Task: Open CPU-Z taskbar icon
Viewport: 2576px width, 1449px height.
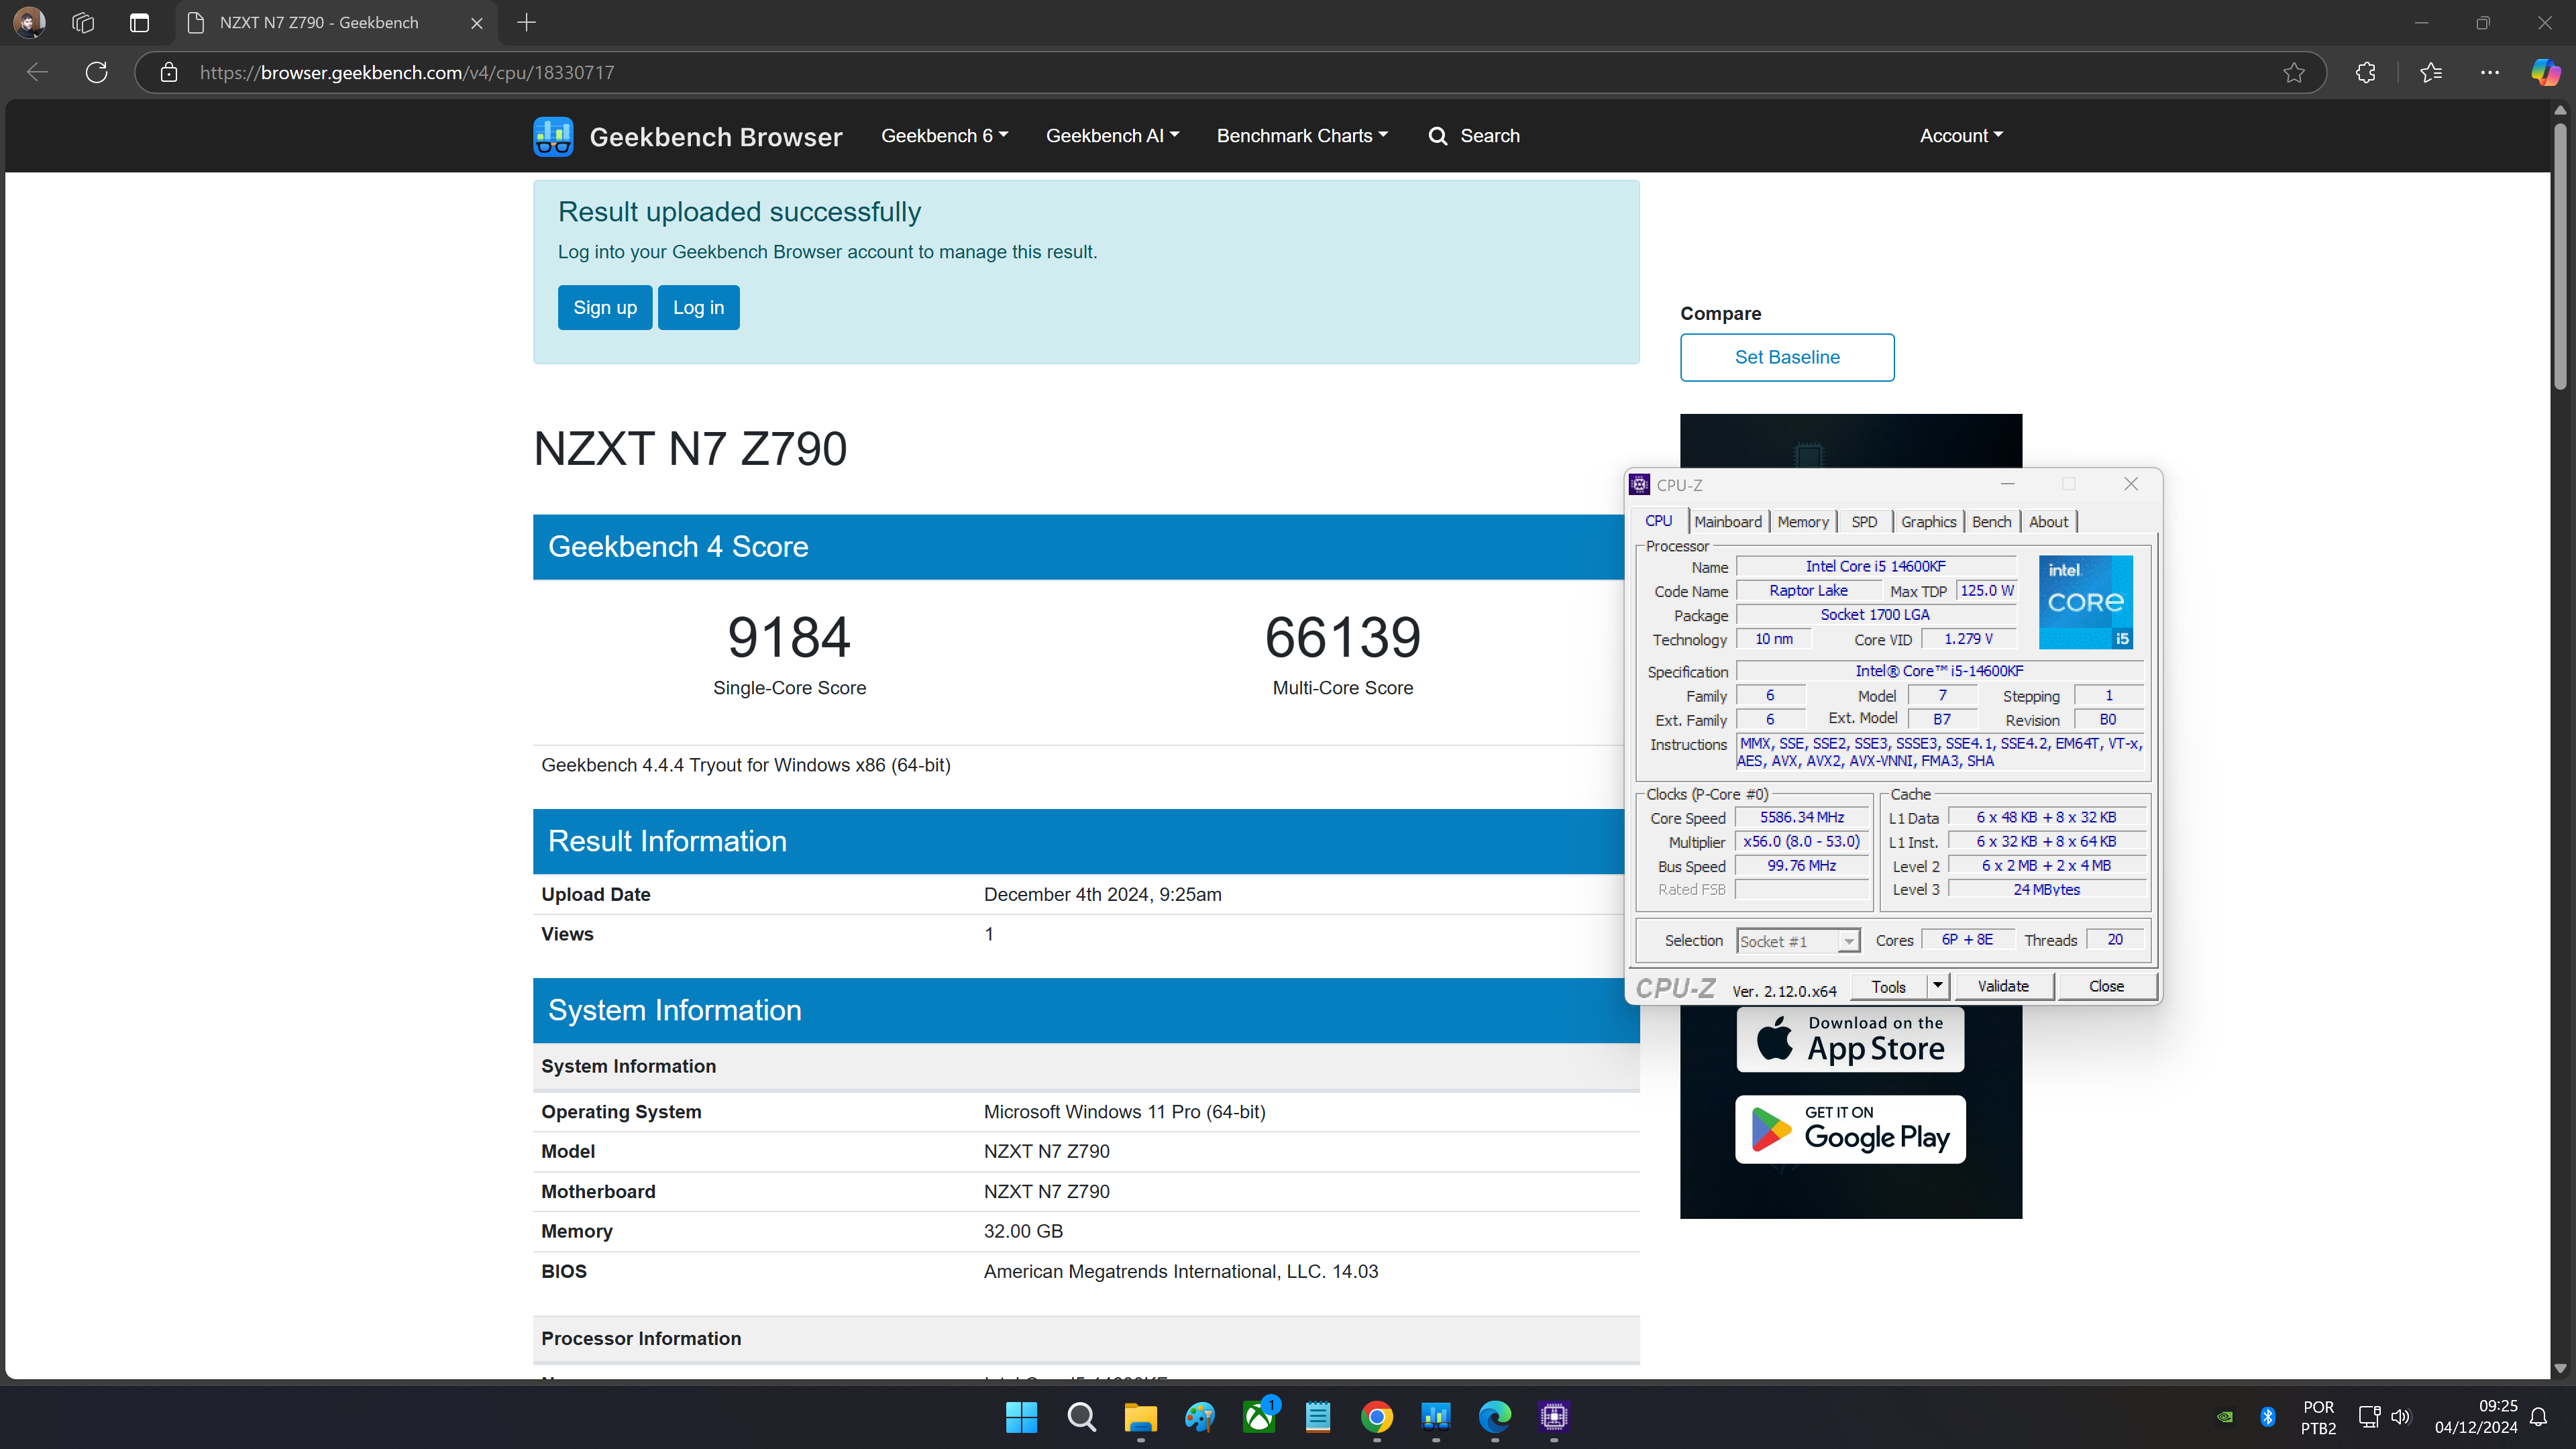Action: (1554, 1416)
